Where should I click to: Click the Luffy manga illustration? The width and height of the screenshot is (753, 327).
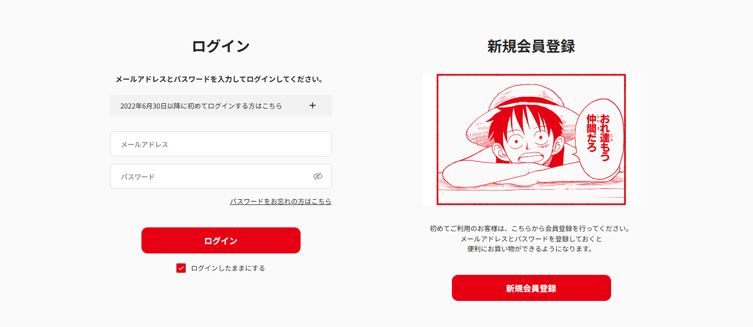click(531, 139)
